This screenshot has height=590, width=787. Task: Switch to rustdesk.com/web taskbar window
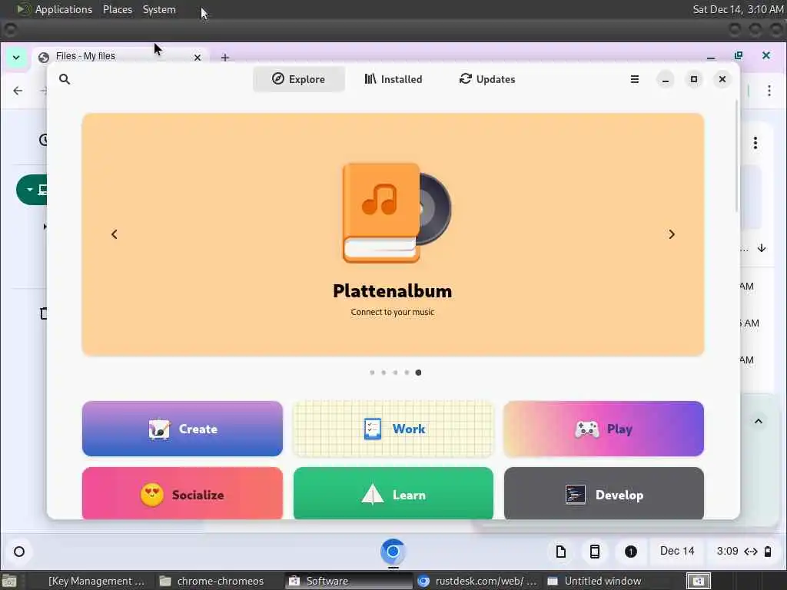(479, 581)
